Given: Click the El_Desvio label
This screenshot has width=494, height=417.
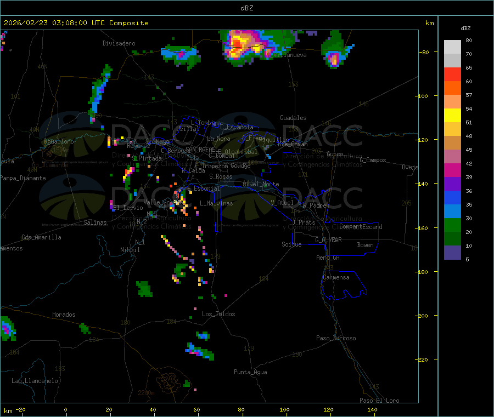Looking at the screenshot, I should coord(128,208).
